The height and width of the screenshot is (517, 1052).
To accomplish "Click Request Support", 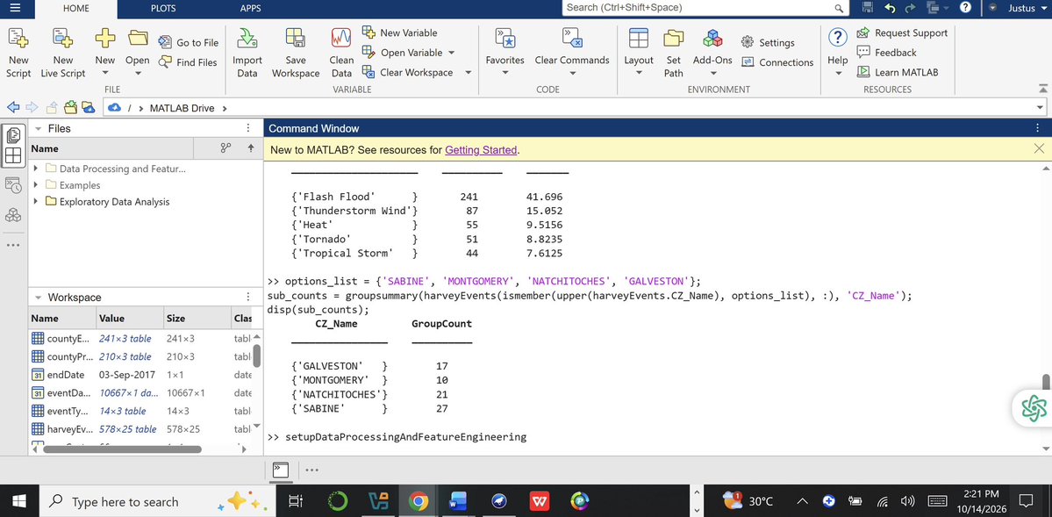I will [902, 32].
